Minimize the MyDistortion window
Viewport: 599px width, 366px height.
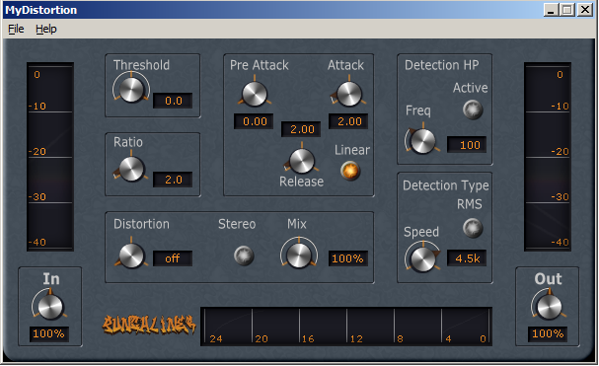pos(551,10)
